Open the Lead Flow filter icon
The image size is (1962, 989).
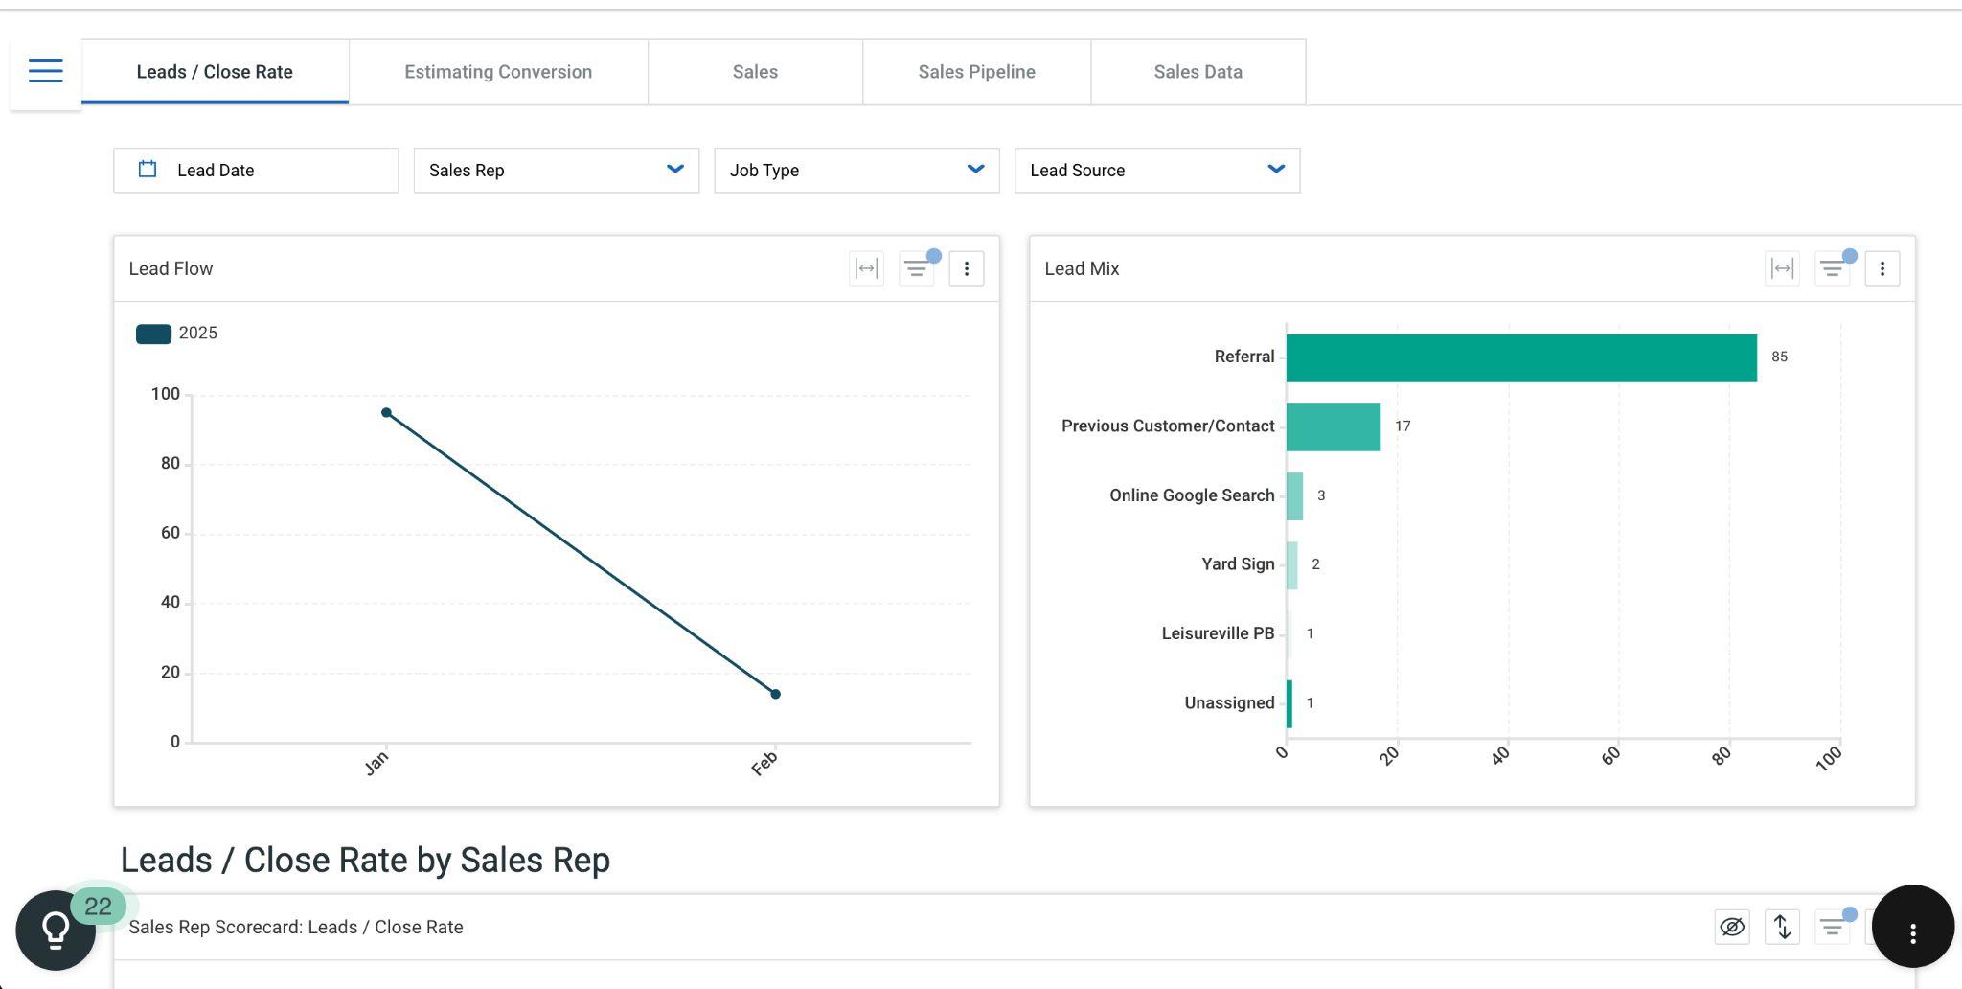916,268
